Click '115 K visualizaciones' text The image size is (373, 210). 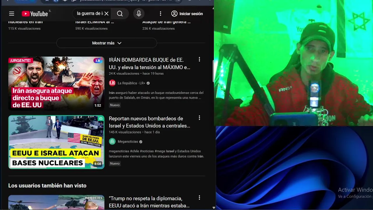pyautogui.click(x=24, y=29)
